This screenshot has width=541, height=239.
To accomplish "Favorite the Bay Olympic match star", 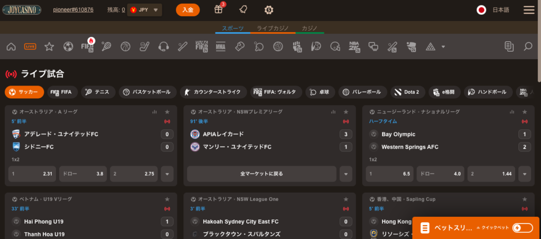I will [525, 112].
